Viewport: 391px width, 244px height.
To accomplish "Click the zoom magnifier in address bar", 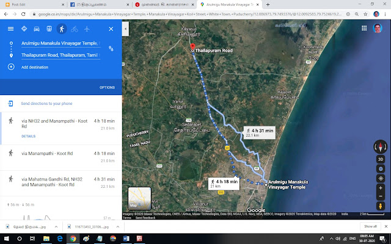I will coord(357,14).
